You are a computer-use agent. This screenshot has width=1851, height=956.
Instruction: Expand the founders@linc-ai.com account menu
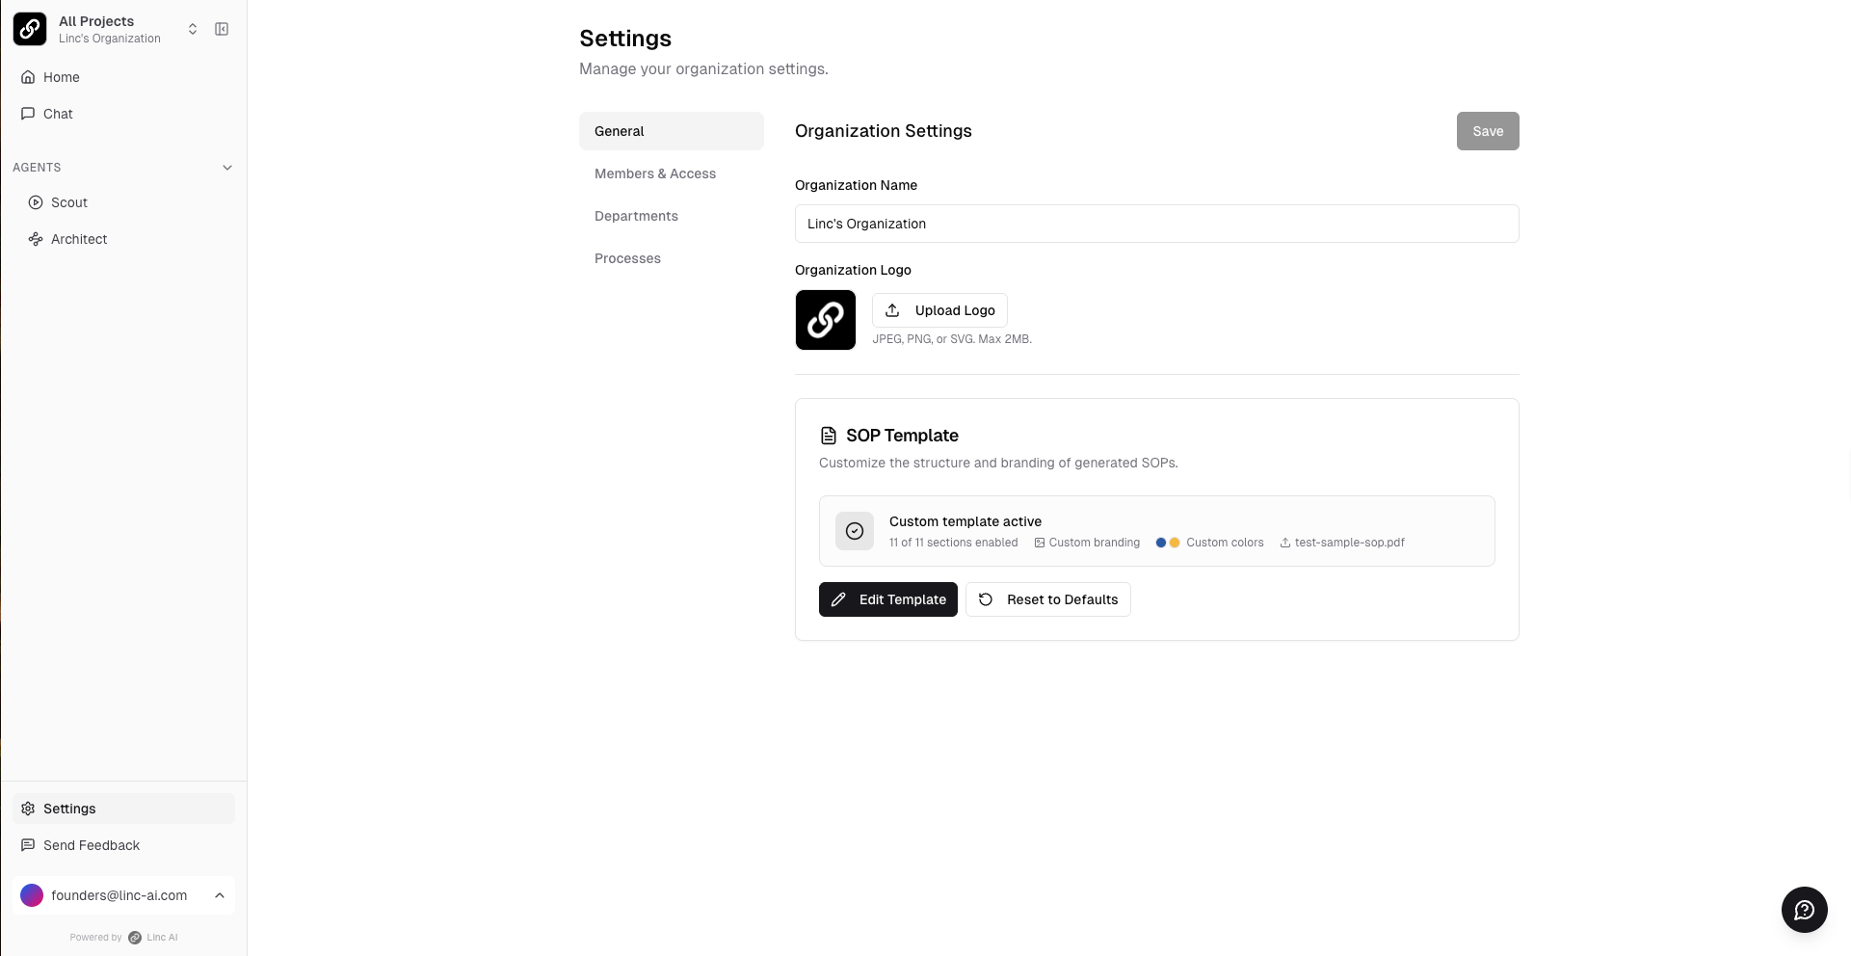click(x=220, y=895)
